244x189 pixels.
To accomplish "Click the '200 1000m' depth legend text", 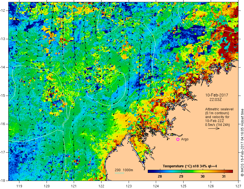I will [124, 170].
